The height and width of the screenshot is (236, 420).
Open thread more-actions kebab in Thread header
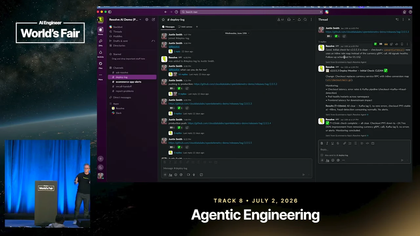[x=403, y=20]
